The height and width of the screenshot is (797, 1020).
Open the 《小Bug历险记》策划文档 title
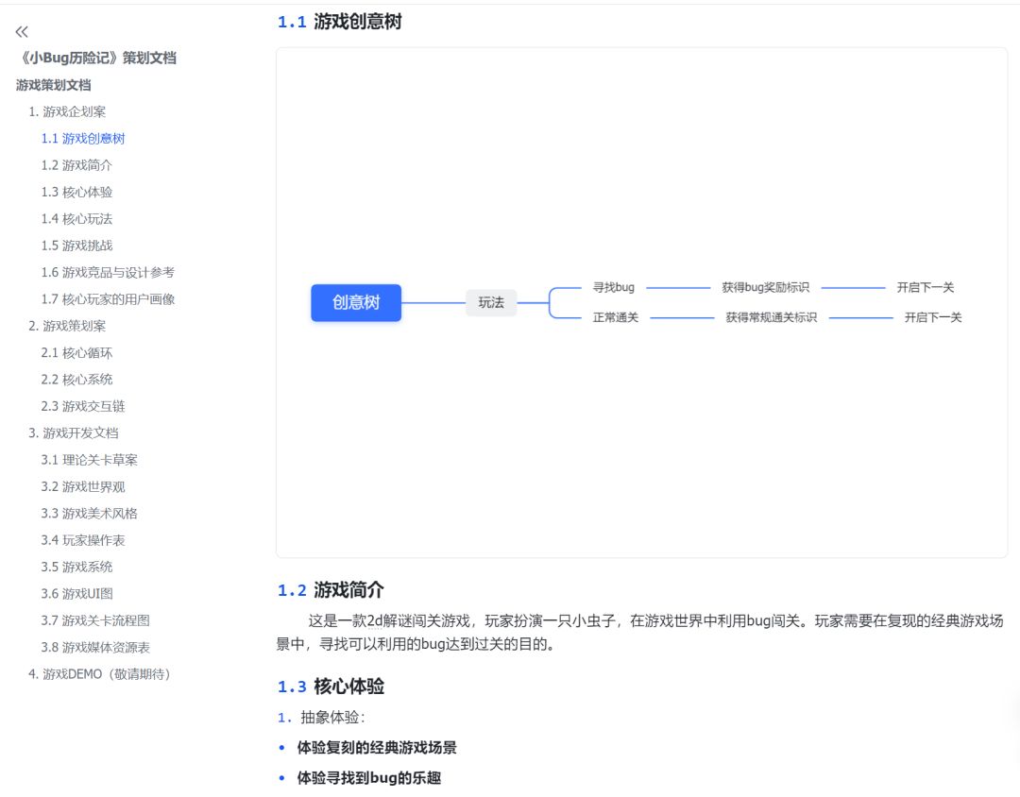[x=96, y=58]
